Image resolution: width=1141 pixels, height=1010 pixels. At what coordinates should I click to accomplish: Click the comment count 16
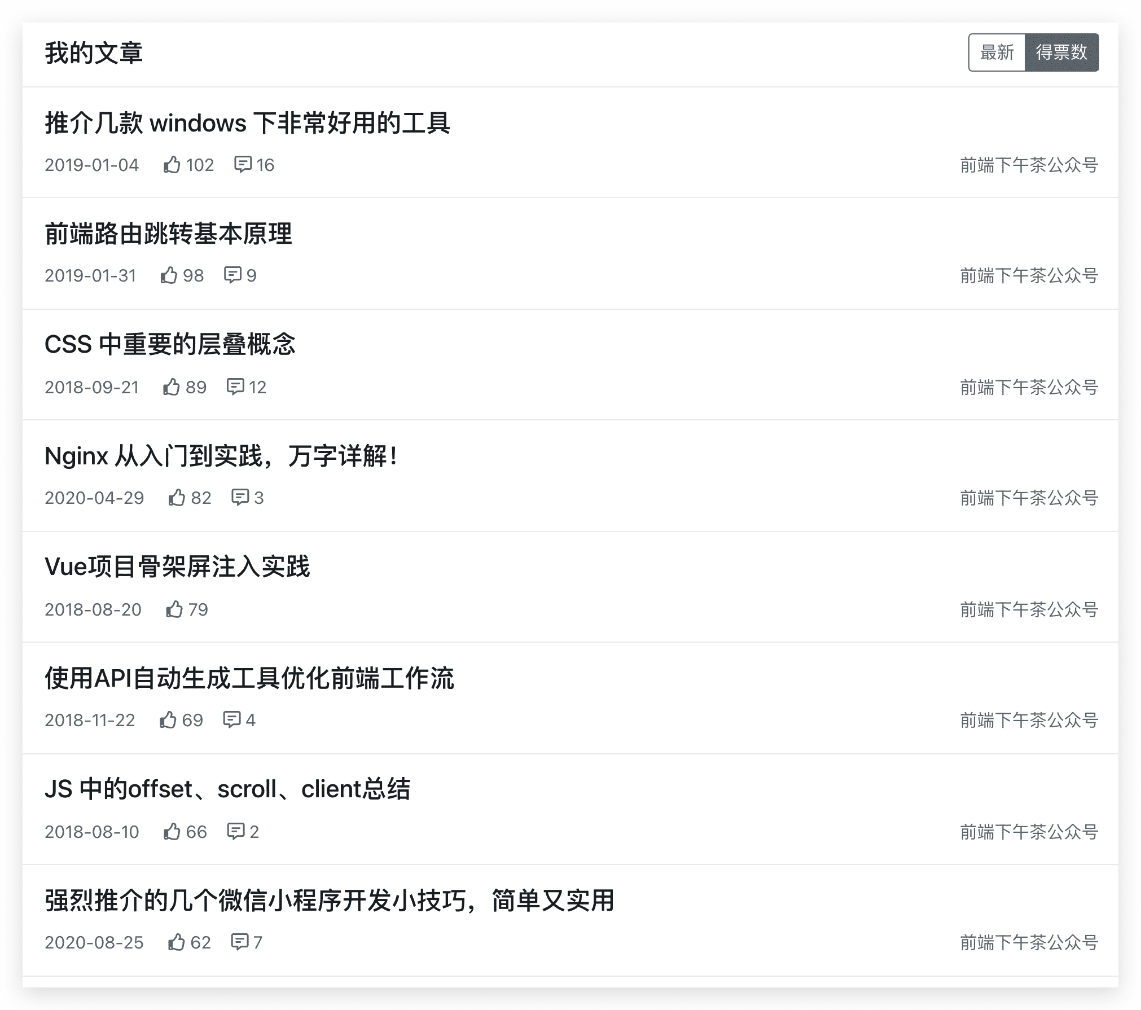pos(265,165)
